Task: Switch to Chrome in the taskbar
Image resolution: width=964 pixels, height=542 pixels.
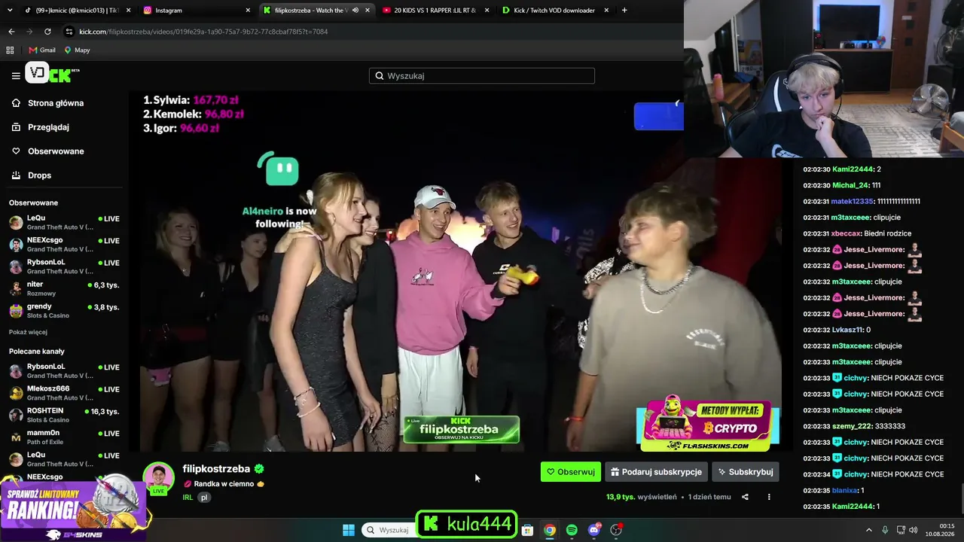Action: click(x=550, y=530)
